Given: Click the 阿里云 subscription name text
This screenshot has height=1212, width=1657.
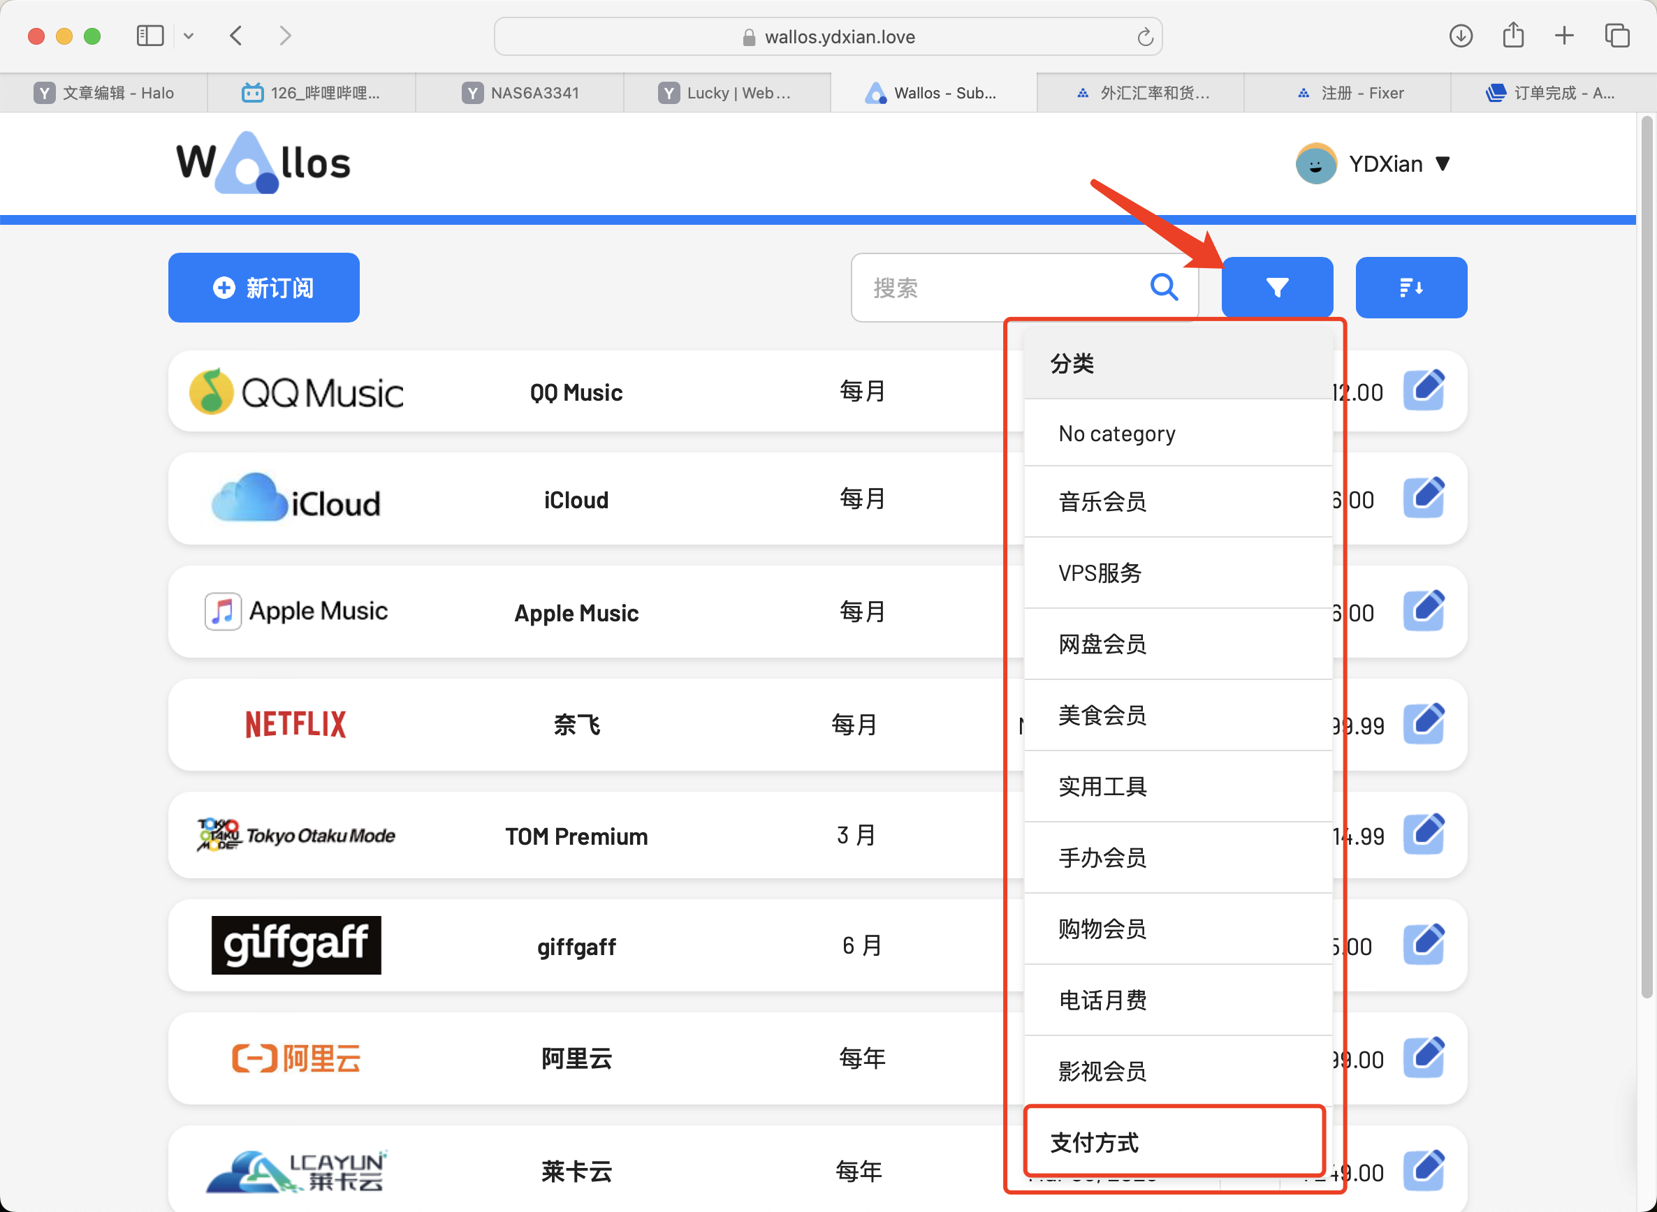Looking at the screenshot, I should click(576, 1058).
